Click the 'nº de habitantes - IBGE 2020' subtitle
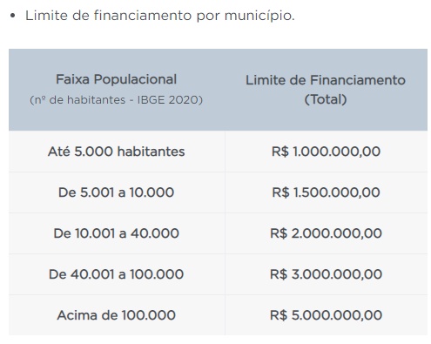431x344 pixels. click(x=116, y=100)
